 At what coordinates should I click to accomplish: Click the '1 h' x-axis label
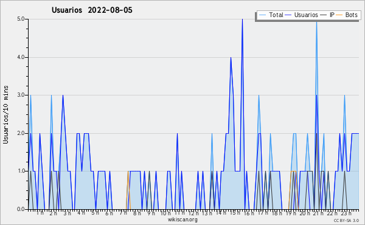(x=40, y=213)
